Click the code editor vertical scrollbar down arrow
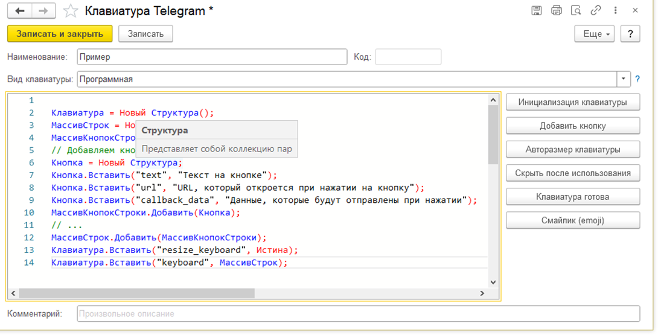 (493, 282)
